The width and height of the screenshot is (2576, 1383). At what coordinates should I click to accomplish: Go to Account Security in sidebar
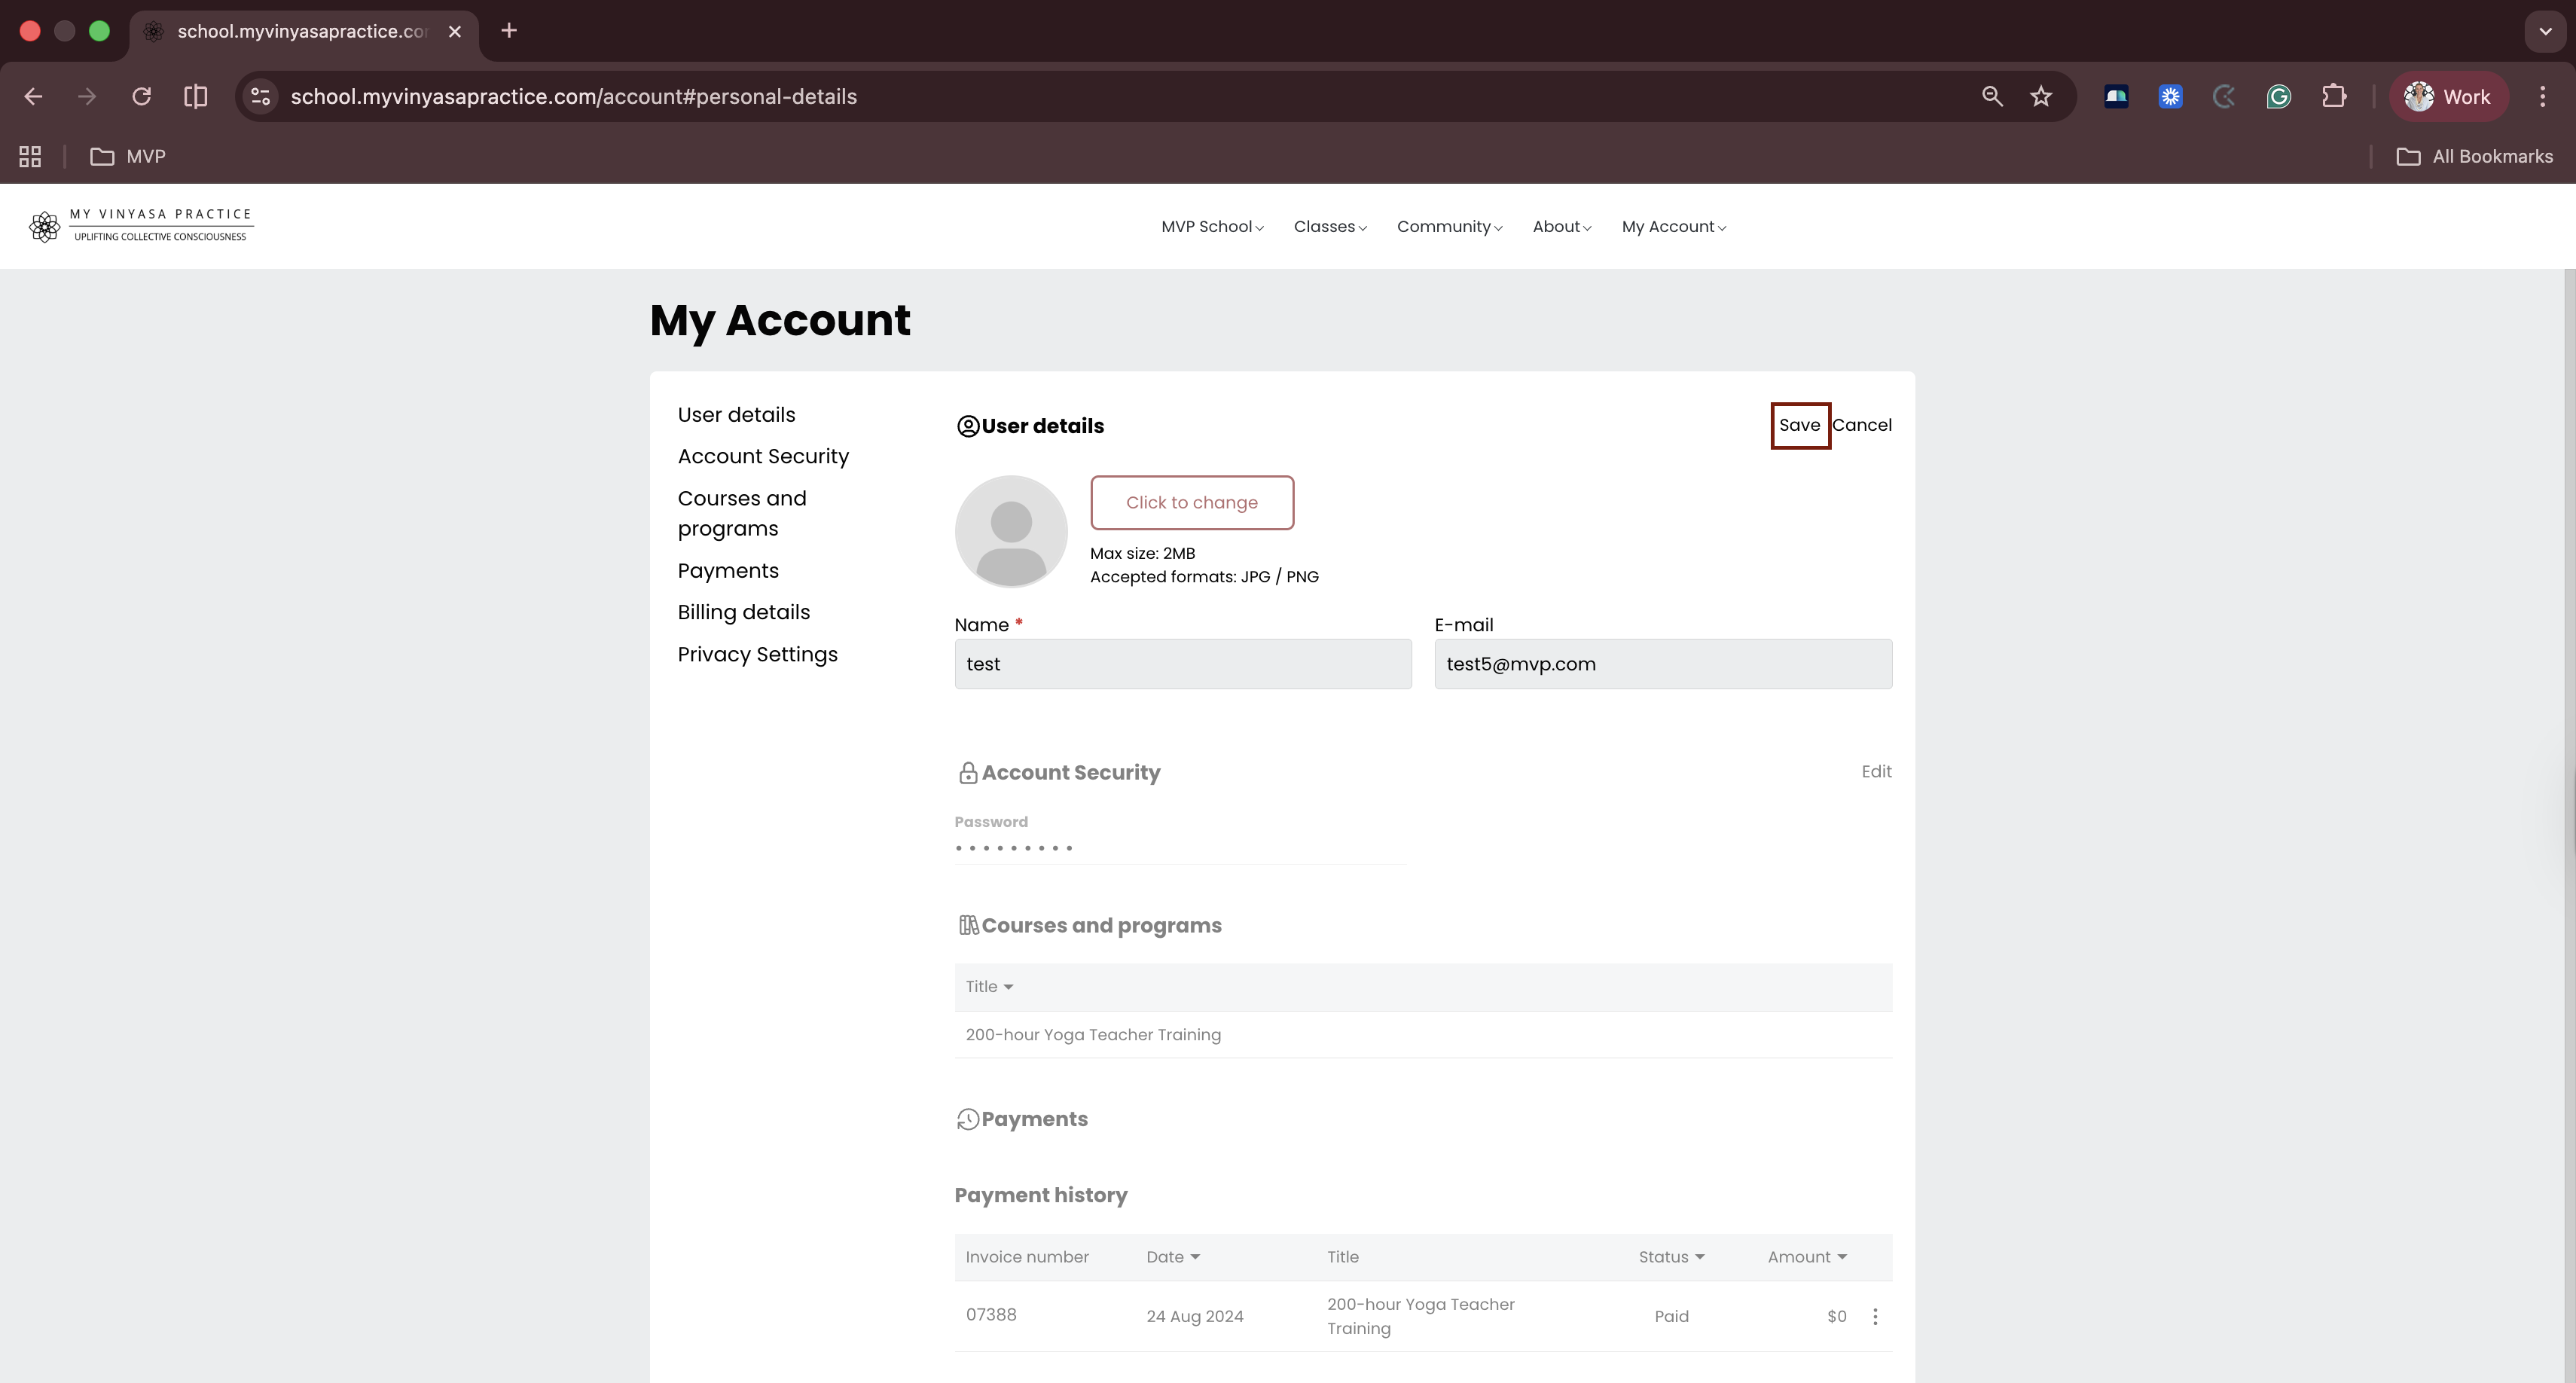763,457
